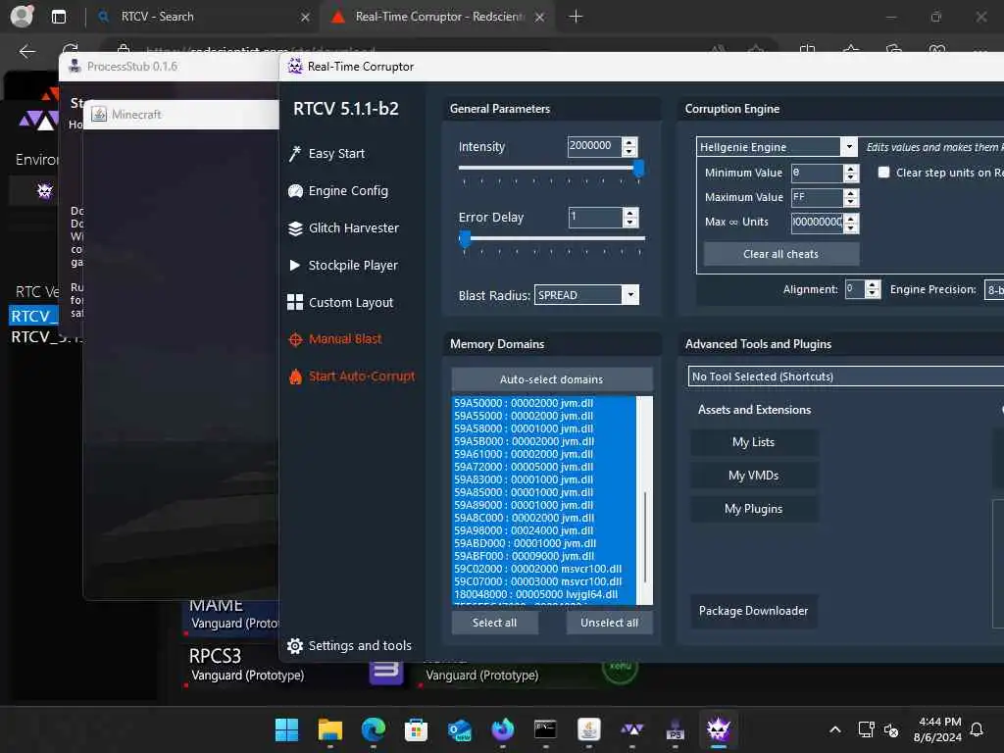Click the Max ∞ Units input field
This screenshot has height=753, width=1004.
click(x=817, y=223)
